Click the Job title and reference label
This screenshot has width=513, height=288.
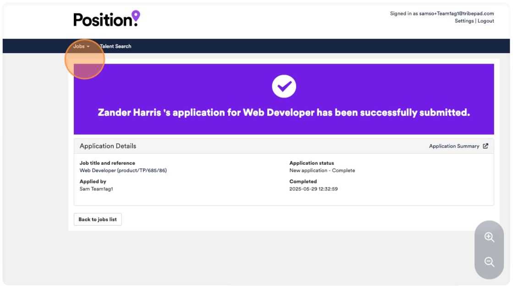pyautogui.click(x=107, y=163)
